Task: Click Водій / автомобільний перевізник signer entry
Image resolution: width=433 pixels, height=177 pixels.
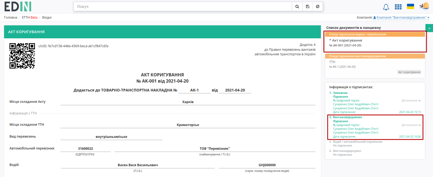Action: pyautogui.click(x=358, y=142)
